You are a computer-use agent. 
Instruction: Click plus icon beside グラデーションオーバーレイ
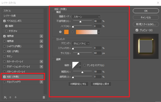(41, 67)
